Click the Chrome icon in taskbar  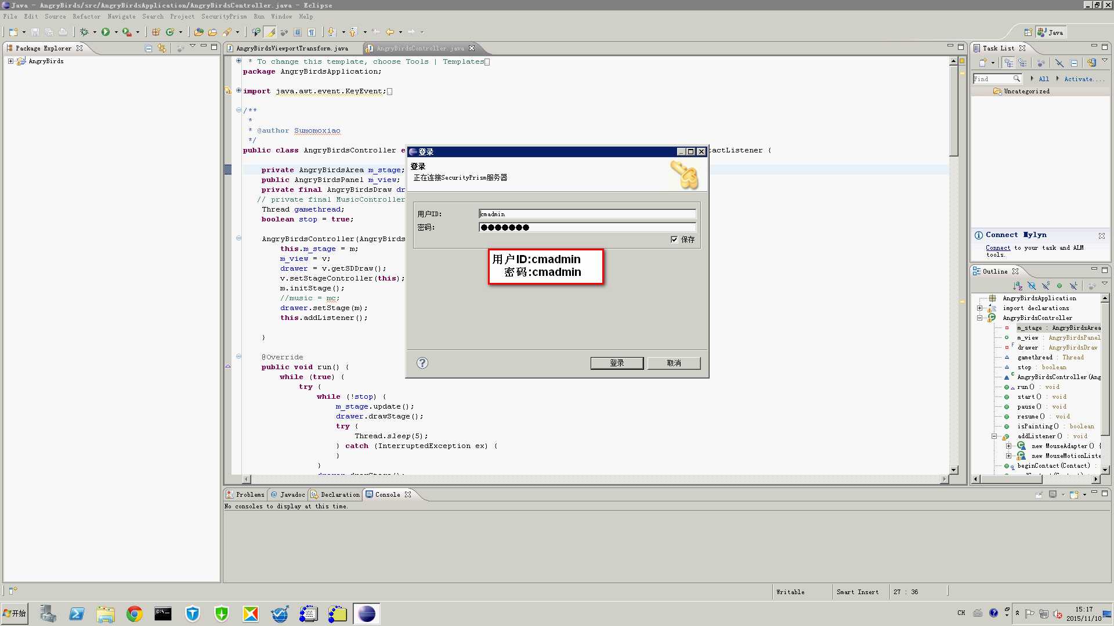tap(135, 614)
